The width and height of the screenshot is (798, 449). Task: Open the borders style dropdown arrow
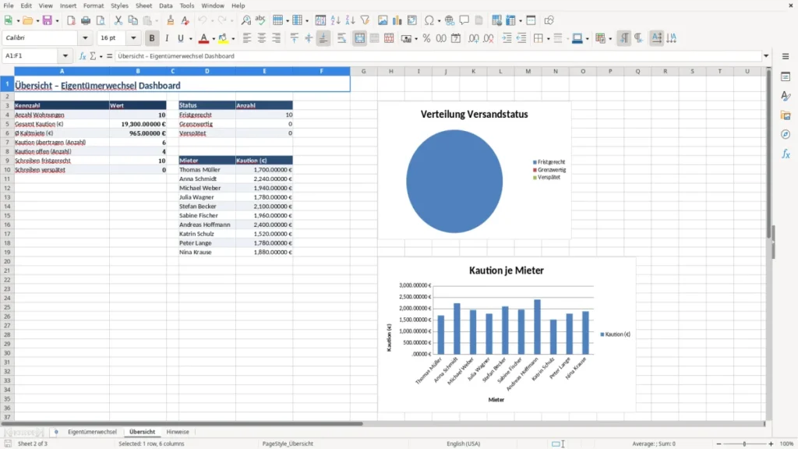548,39
